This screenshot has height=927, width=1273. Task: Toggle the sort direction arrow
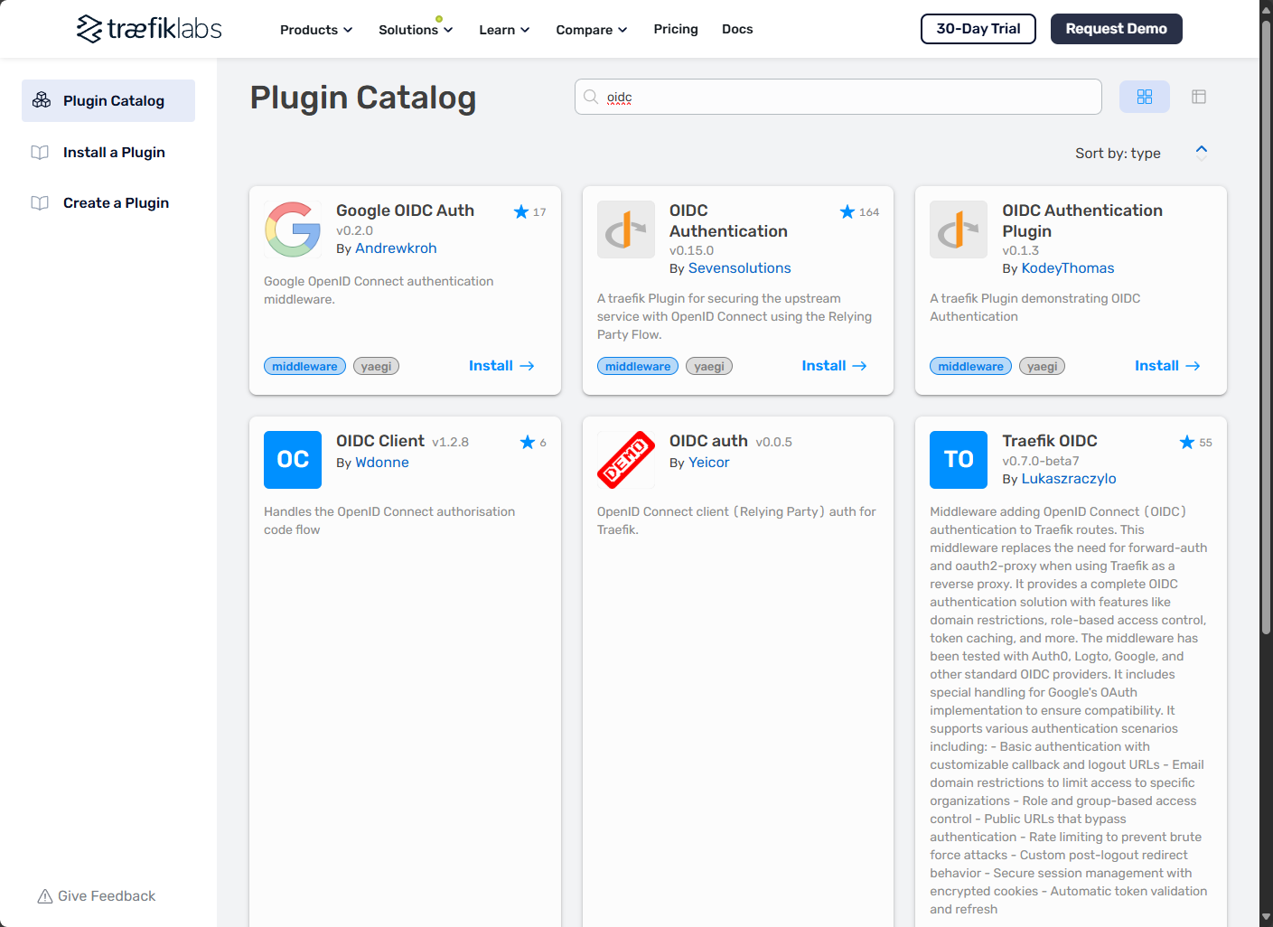[x=1201, y=152]
